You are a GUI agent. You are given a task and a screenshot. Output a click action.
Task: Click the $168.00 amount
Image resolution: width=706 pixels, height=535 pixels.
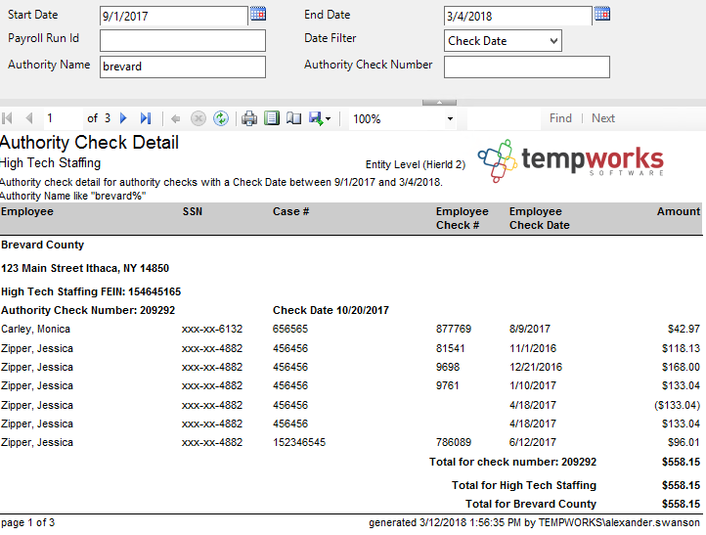(681, 367)
